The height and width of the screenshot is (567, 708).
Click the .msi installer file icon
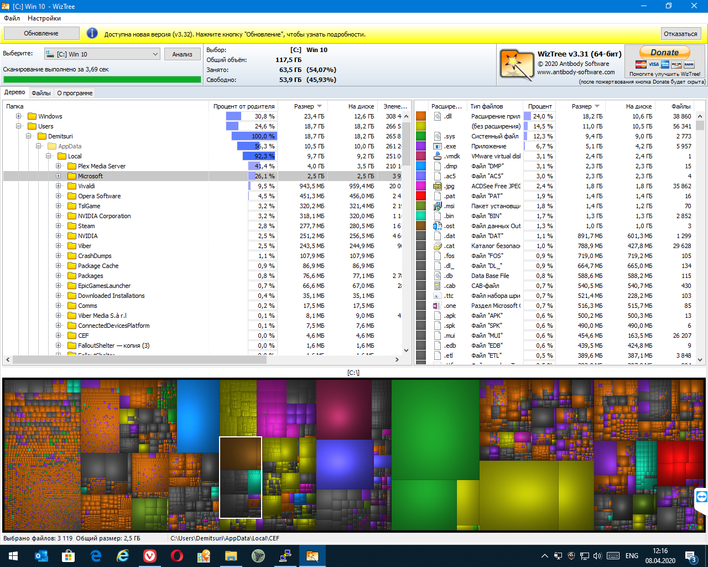click(438, 206)
